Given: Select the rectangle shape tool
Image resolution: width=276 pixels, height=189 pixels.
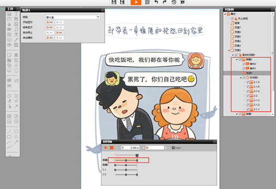Looking at the screenshot, I should (x=9, y=137).
